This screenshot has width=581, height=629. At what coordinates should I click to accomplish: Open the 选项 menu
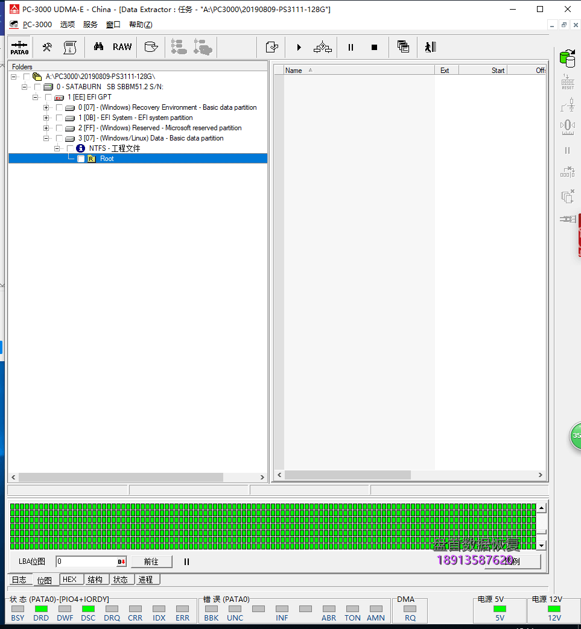point(68,25)
